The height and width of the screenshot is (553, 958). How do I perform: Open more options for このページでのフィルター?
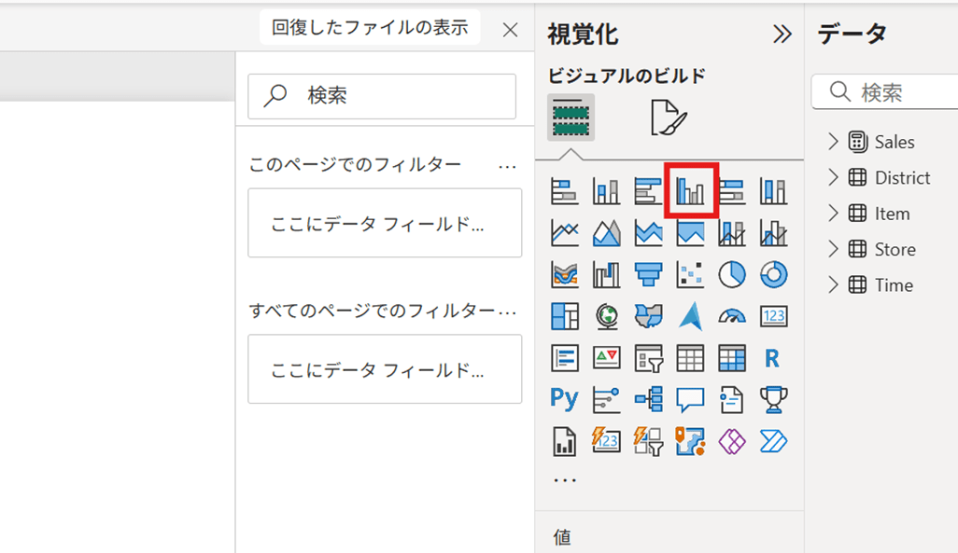507,166
